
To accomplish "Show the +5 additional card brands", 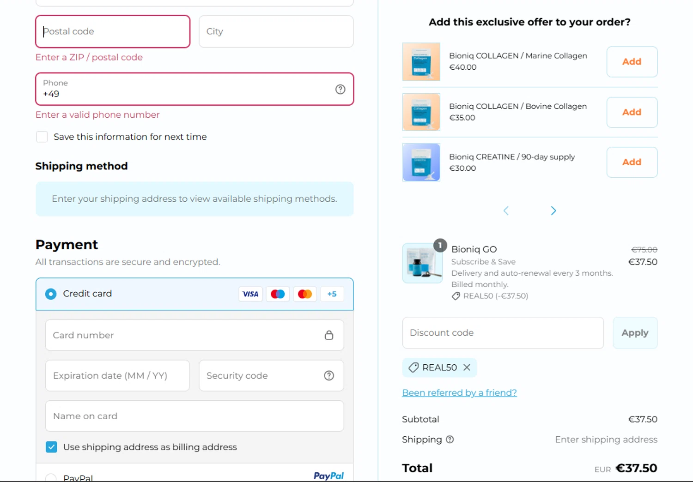I will coord(332,294).
